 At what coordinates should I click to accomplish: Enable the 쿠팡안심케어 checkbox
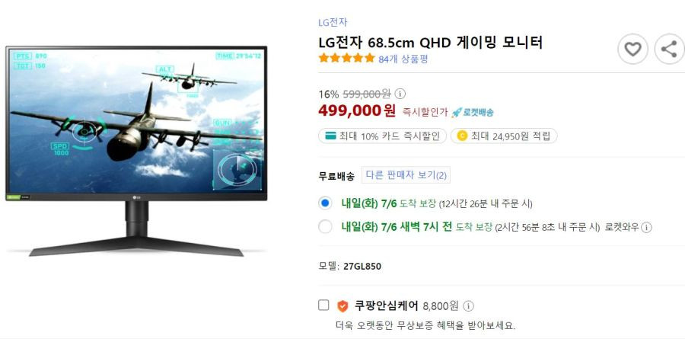[323, 305]
